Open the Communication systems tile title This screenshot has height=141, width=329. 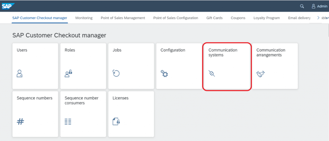(223, 52)
